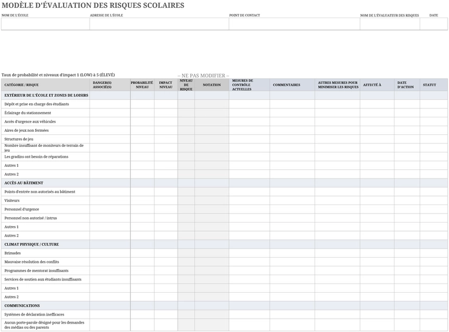Screen dimensions: 449x332
Task: Select the Personnel d'urgence cell
Action: [45, 209]
